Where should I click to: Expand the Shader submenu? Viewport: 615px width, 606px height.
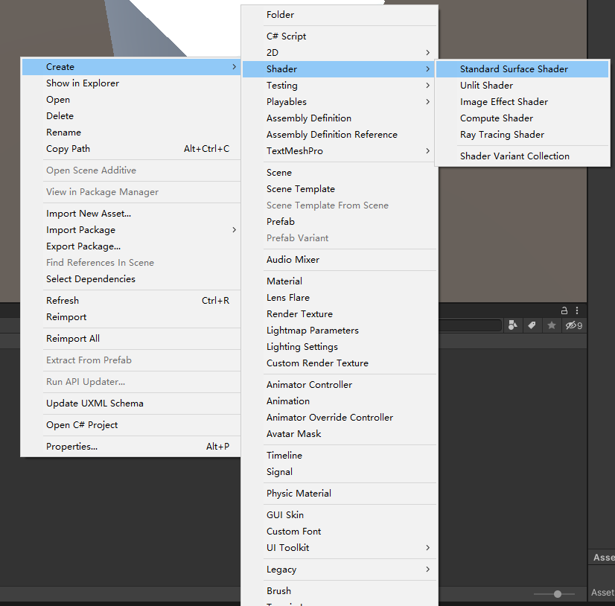pyautogui.click(x=340, y=69)
